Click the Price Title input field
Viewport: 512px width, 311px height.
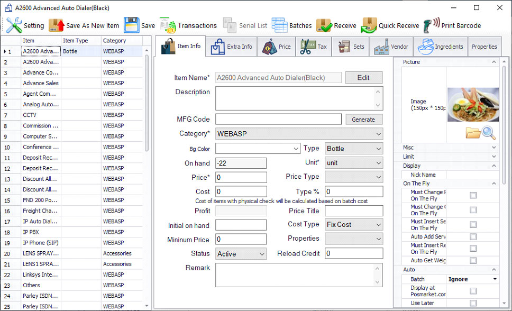point(354,211)
